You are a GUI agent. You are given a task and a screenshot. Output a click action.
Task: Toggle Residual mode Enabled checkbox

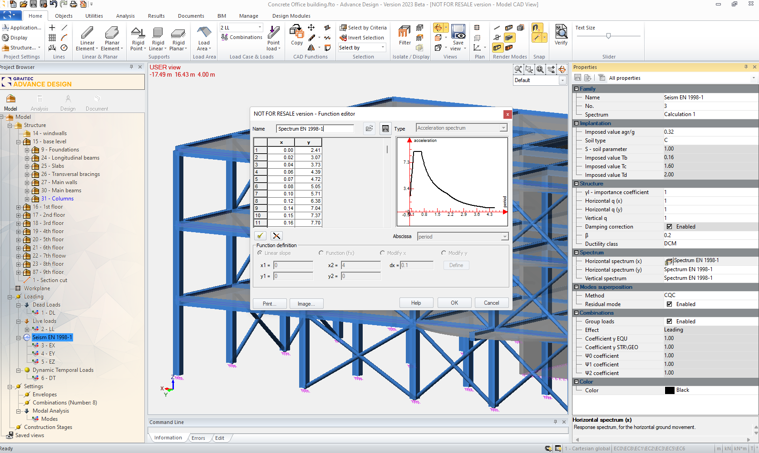pyautogui.click(x=669, y=304)
